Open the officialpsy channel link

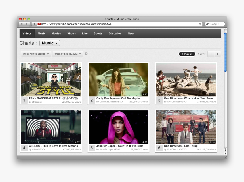(36, 102)
